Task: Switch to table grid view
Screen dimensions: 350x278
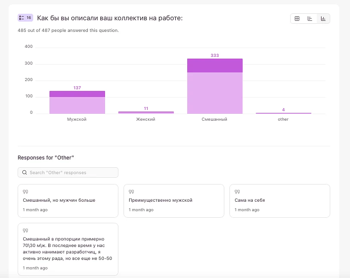Action: (x=297, y=19)
